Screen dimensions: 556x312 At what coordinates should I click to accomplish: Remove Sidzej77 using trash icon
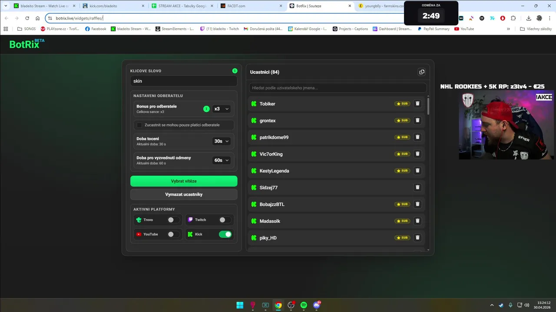point(417,187)
